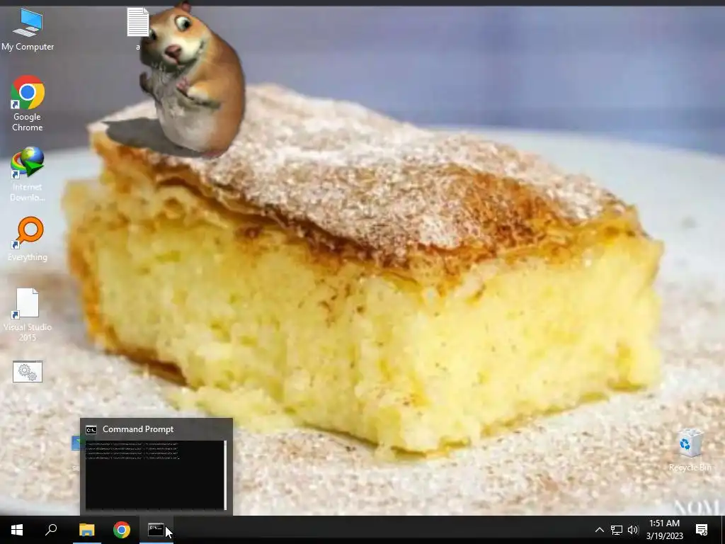
Task: Open File Explorer from the taskbar
Action: (x=86, y=530)
